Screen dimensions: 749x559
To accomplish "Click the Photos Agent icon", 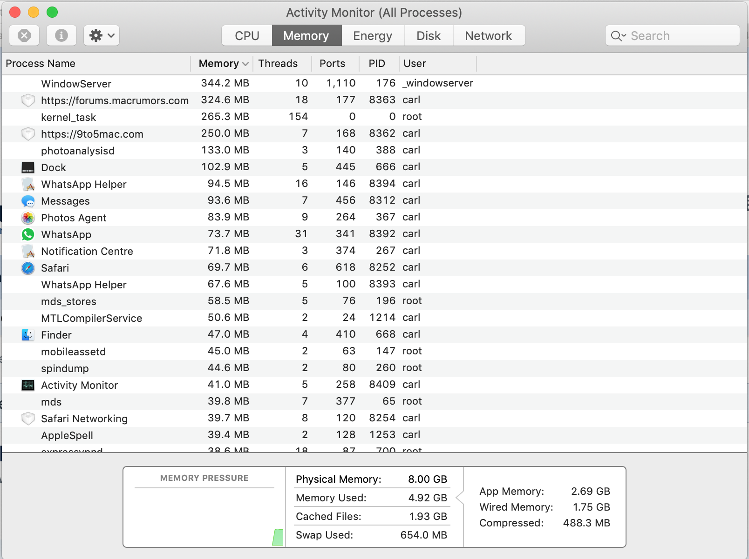I will [x=28, y=218].
